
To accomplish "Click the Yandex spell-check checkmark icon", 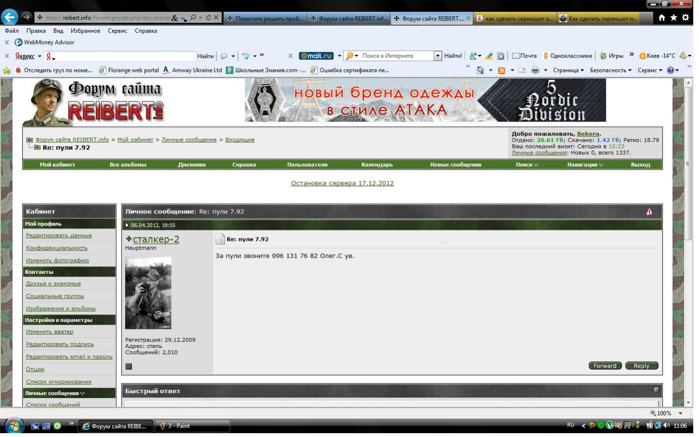I will tap(246, 56).
